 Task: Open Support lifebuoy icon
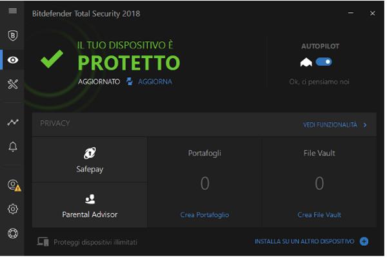pyautogui.click(x=13, y=233)
